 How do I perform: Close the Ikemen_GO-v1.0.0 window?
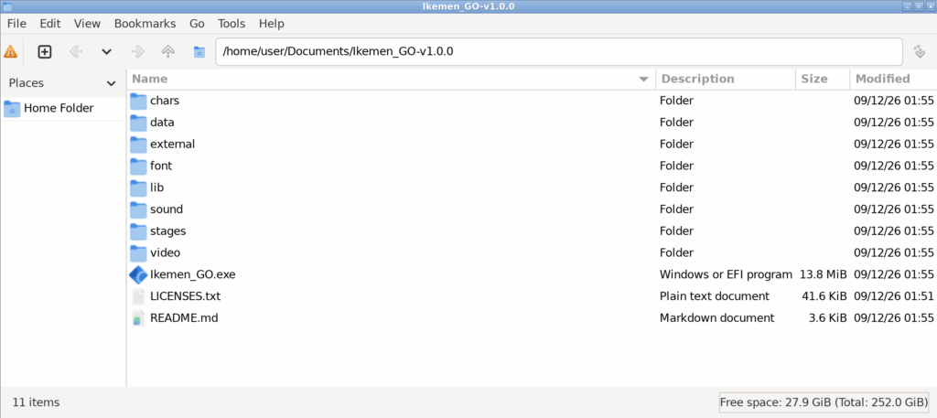pyautogui.click(x=930, y=6)
